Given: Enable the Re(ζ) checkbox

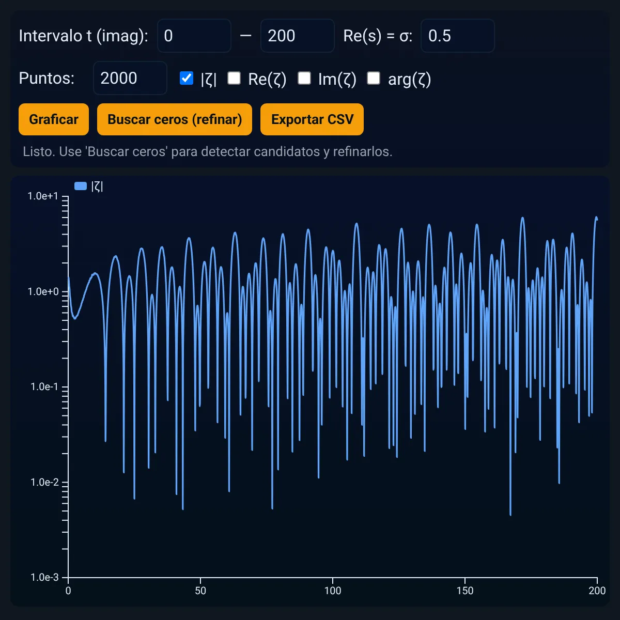Looking at the screenshot, I should tap(234, 78).
